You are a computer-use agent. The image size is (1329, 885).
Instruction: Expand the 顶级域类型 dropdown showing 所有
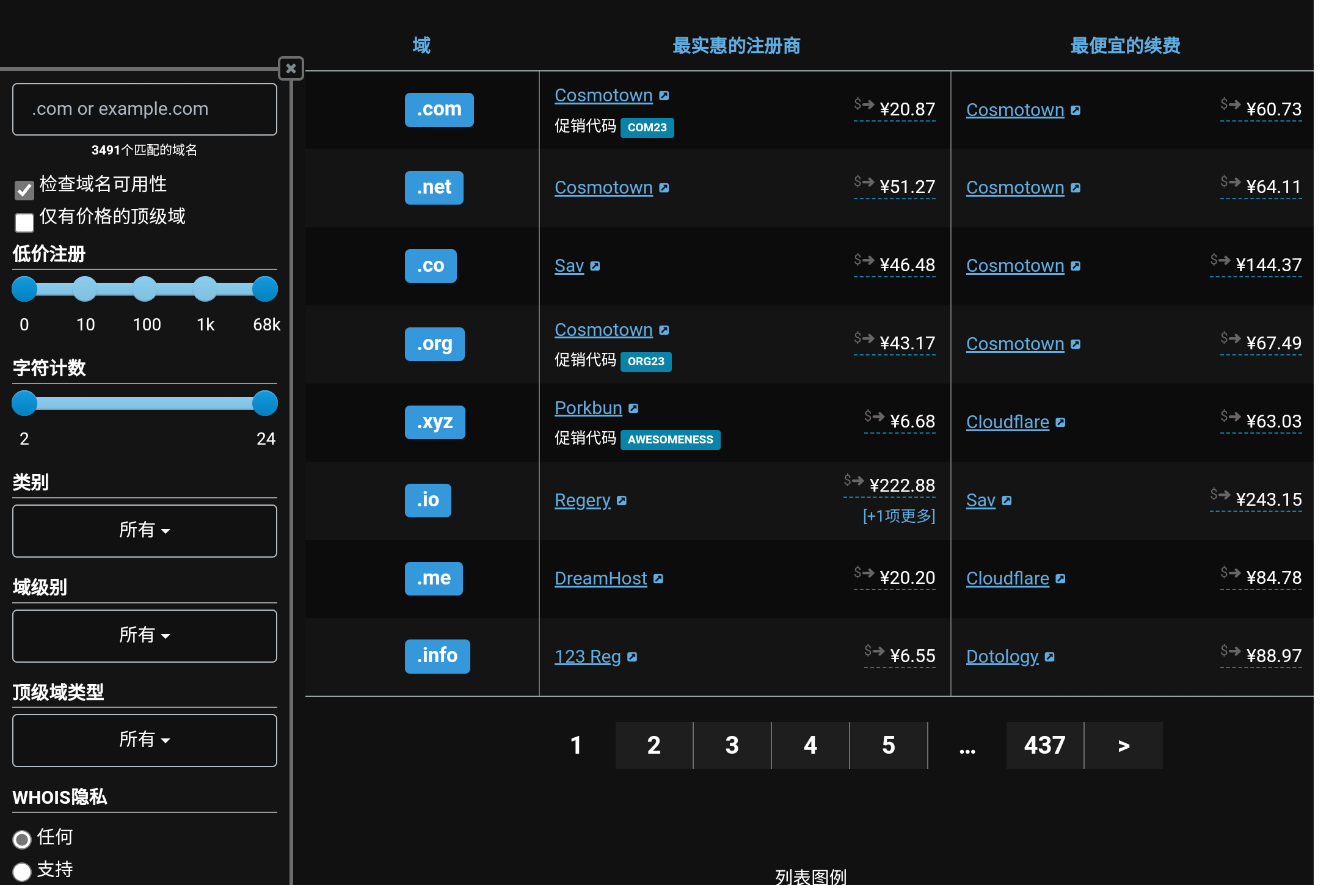[145, 740]
